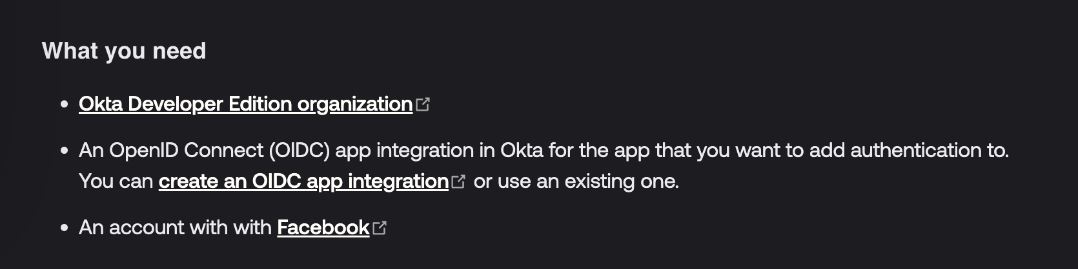Click external-link icon after OIDC app integration
The height and width of the screenshot is (269, 1078).
point(458,181)
